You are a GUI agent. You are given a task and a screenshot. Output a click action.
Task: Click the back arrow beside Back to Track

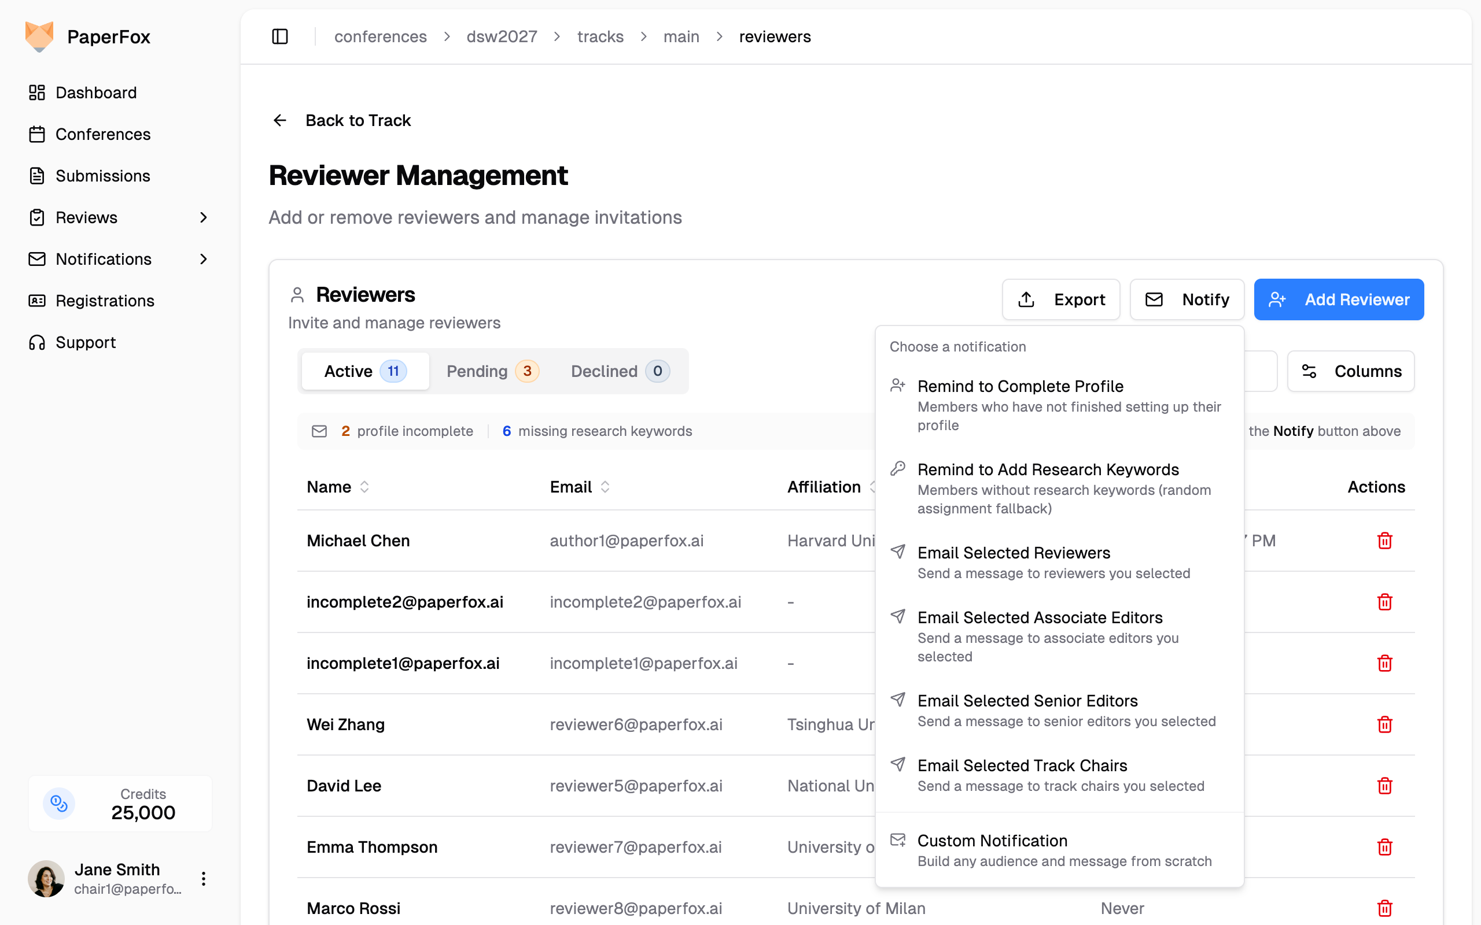[x=279, y=120]
